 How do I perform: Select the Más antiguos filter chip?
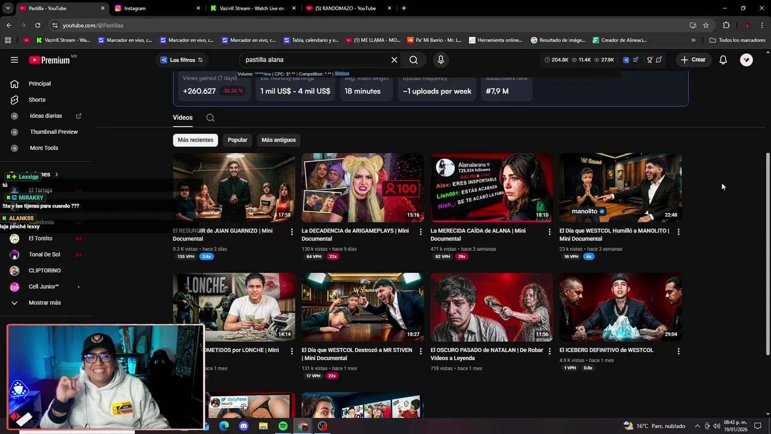[x=278, y=140]
